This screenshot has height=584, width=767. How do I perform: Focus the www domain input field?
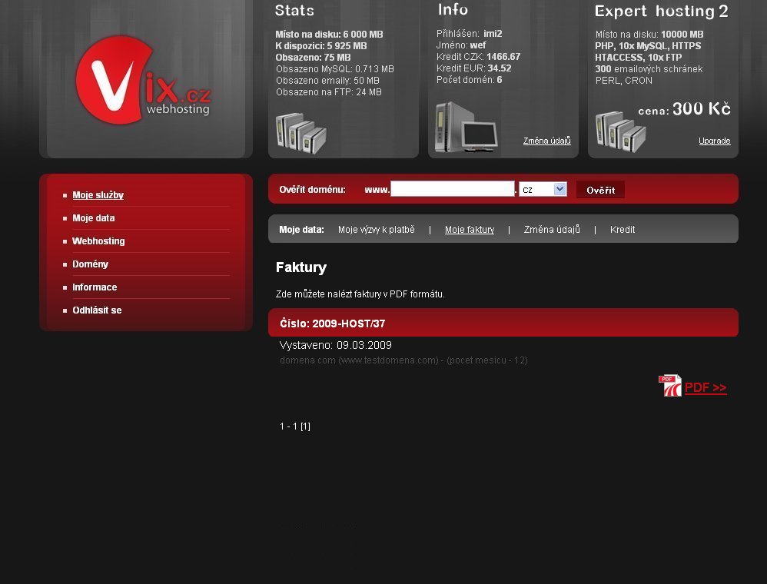point(452,189)
